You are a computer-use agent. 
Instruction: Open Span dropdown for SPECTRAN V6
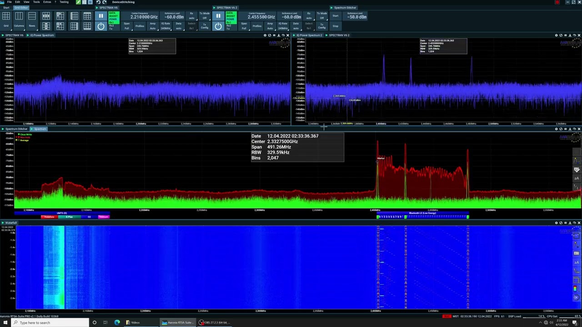126,26
